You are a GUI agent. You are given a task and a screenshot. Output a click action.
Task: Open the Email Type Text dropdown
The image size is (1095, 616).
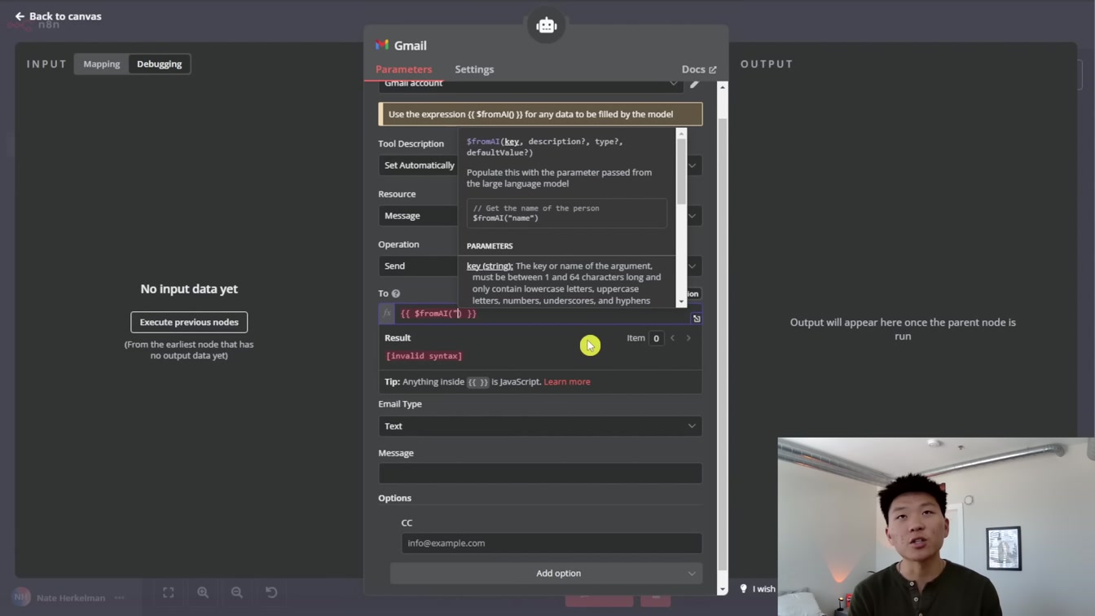point(540,426)
